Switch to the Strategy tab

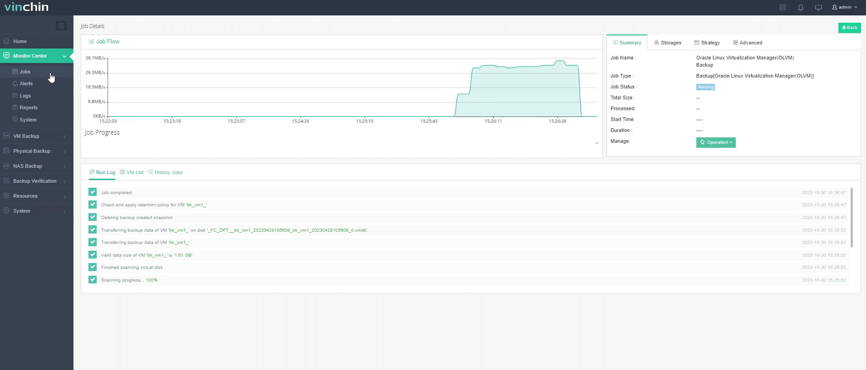[707, 43]
